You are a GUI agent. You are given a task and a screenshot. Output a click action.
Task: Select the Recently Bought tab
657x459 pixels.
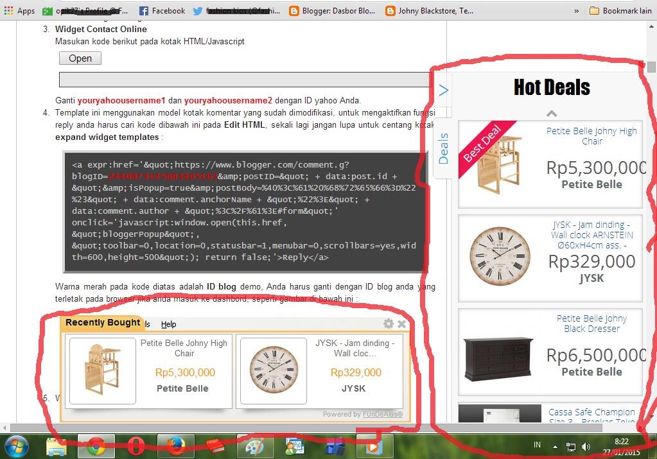pyautogui.click(x=103, y=322)
